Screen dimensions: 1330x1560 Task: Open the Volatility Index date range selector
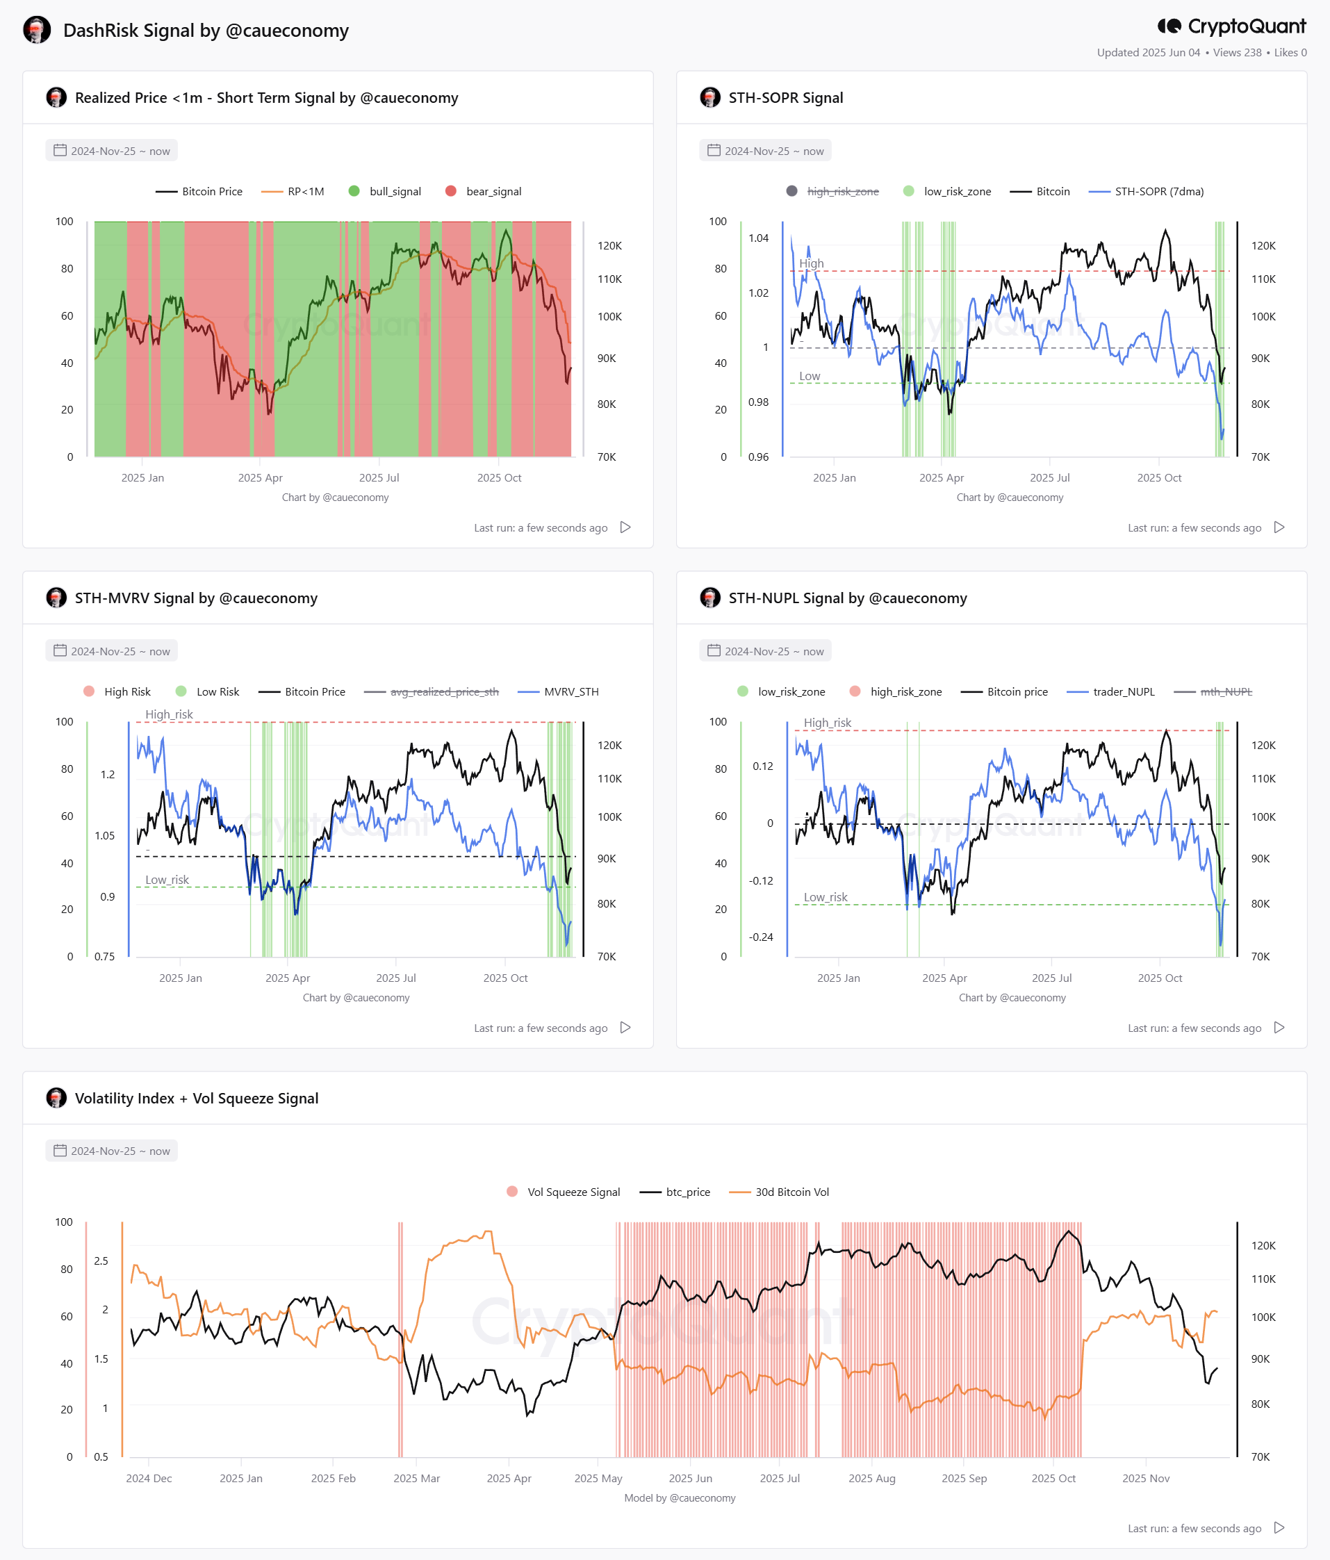point(111,1151)
